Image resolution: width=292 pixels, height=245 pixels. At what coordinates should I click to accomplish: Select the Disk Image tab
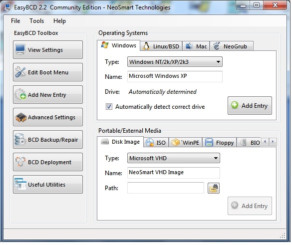pos(120,142)
